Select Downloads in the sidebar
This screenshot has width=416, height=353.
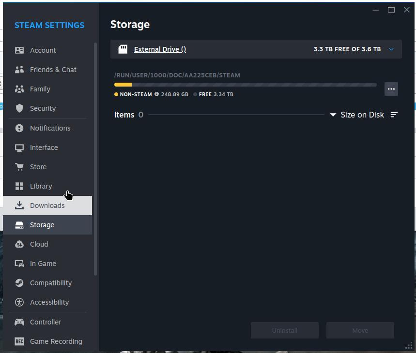[x=47, y=206]
